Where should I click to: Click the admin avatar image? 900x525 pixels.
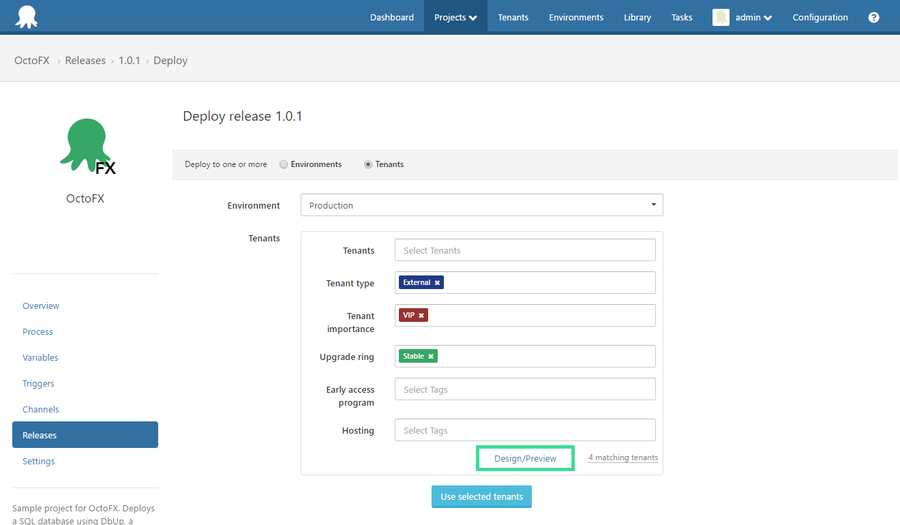click(721, 16)
